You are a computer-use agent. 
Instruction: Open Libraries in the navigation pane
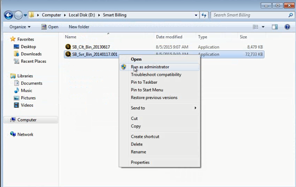[x=25, y=76]
